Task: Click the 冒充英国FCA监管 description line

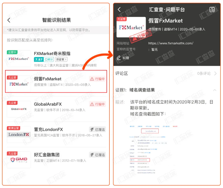Action: click(x=68, y=135)
